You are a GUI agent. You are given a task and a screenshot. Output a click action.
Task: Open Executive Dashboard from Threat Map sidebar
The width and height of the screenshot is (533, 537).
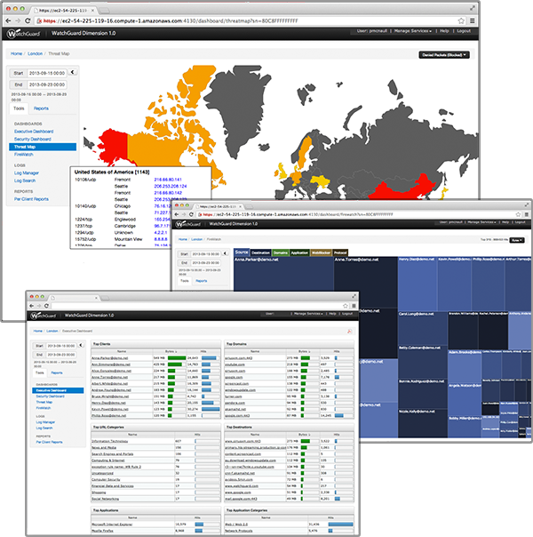pyautogui.click(x=34, y=132)
